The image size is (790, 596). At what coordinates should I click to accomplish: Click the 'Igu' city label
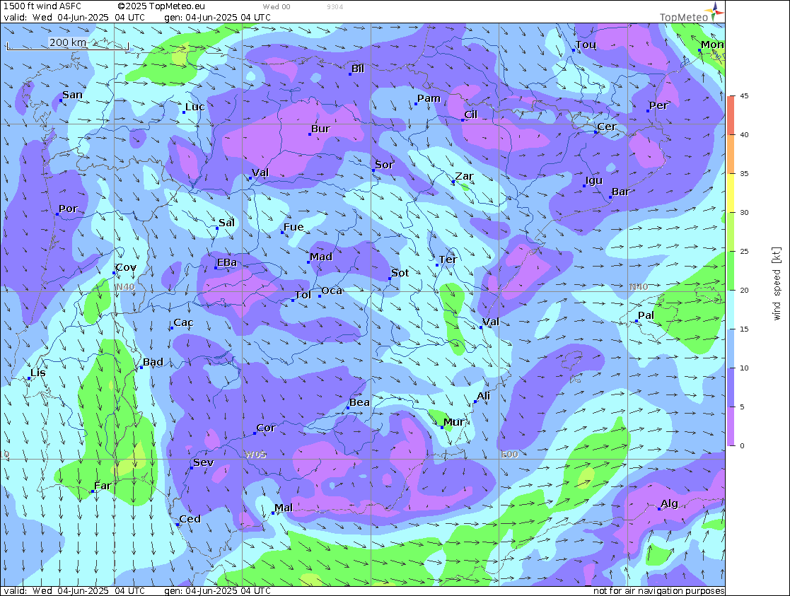pos(594,180)
